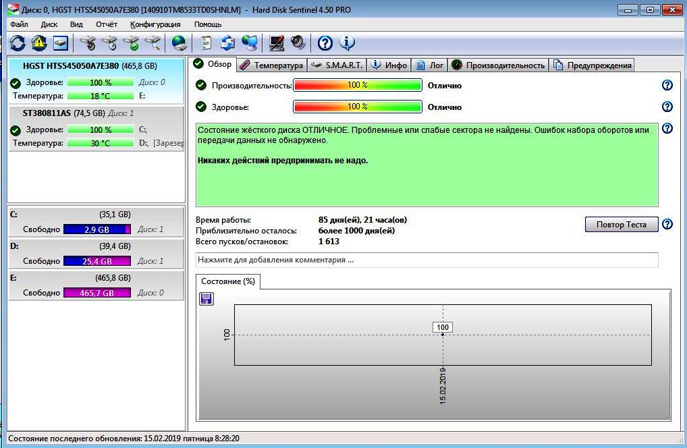Click the overview Производительность 100 % gradient bar
This screenshot has height=448, width=687.
pyautogui.click(x=358, y=85)
